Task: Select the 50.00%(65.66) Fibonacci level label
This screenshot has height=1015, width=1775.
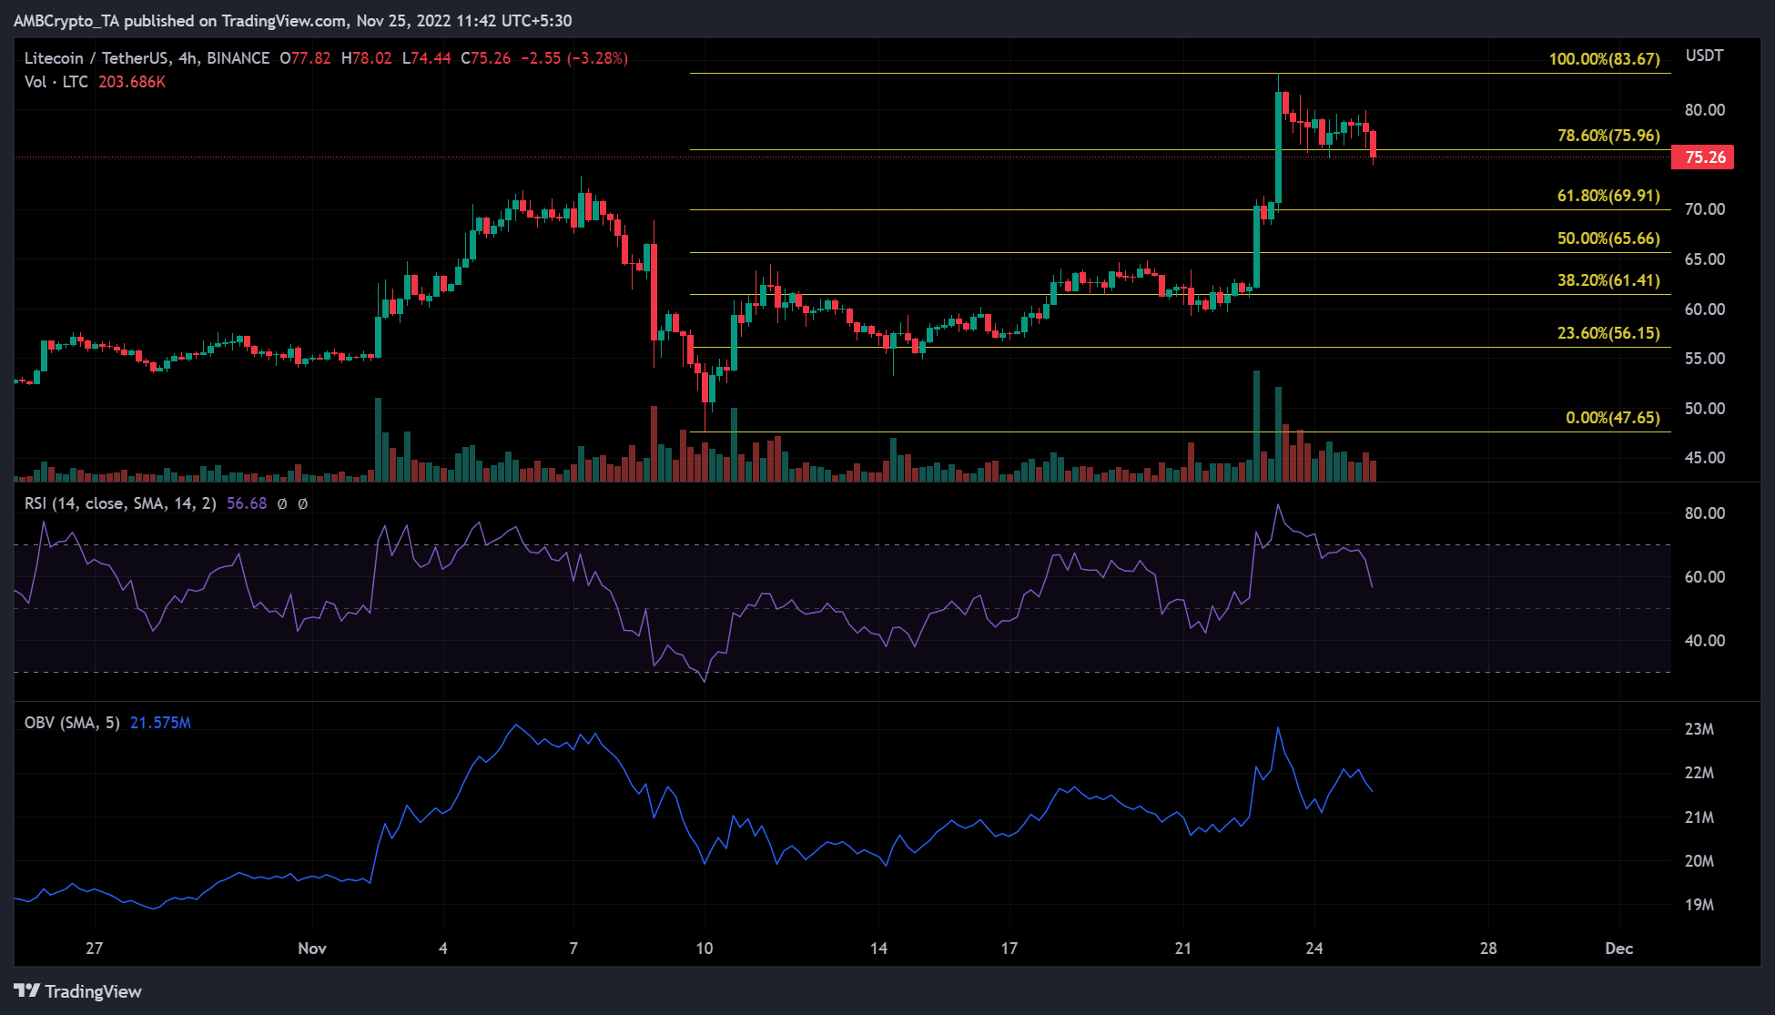Action: click(1608, 239)
